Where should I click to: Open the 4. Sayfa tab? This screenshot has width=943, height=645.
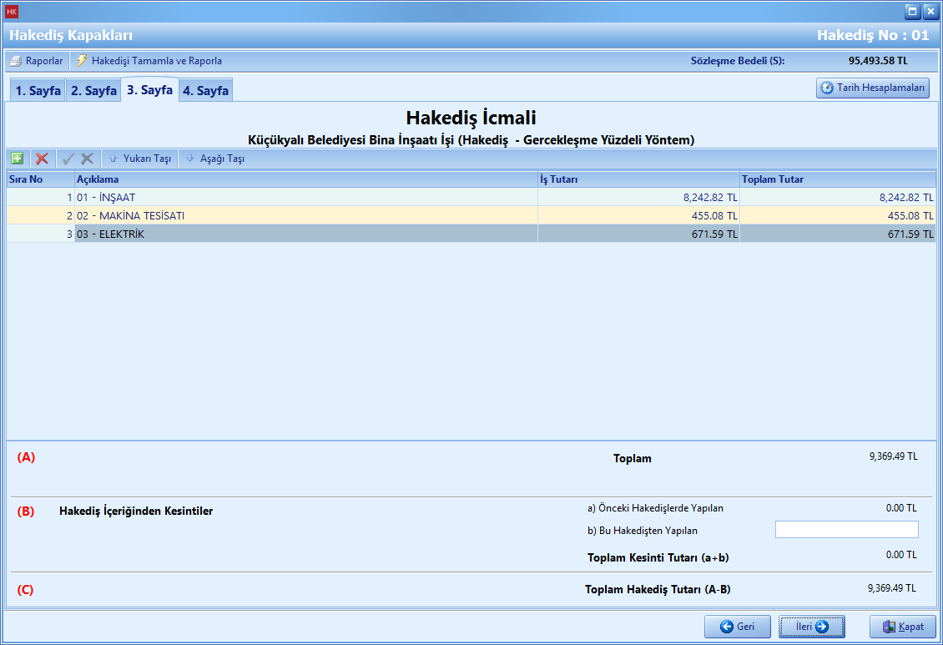[x=205, y=91]
